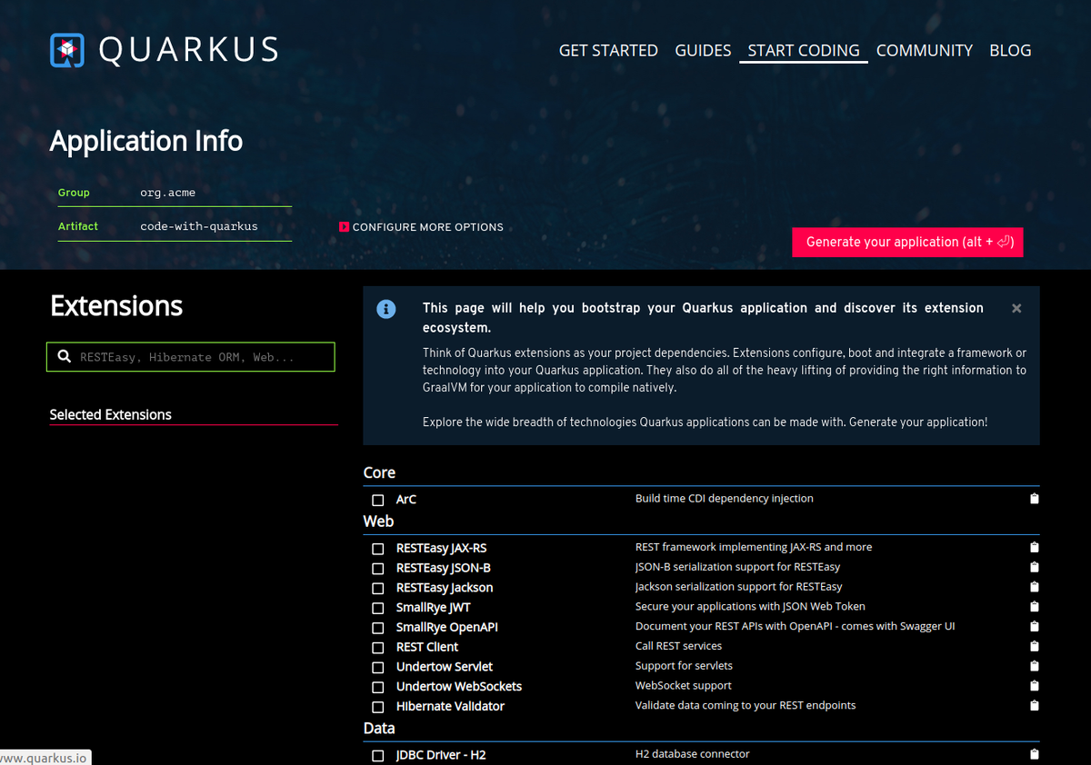
Task: Click the QUARKUS wordmark in the header
Action: pyautogui.click(x=188, y=51)
